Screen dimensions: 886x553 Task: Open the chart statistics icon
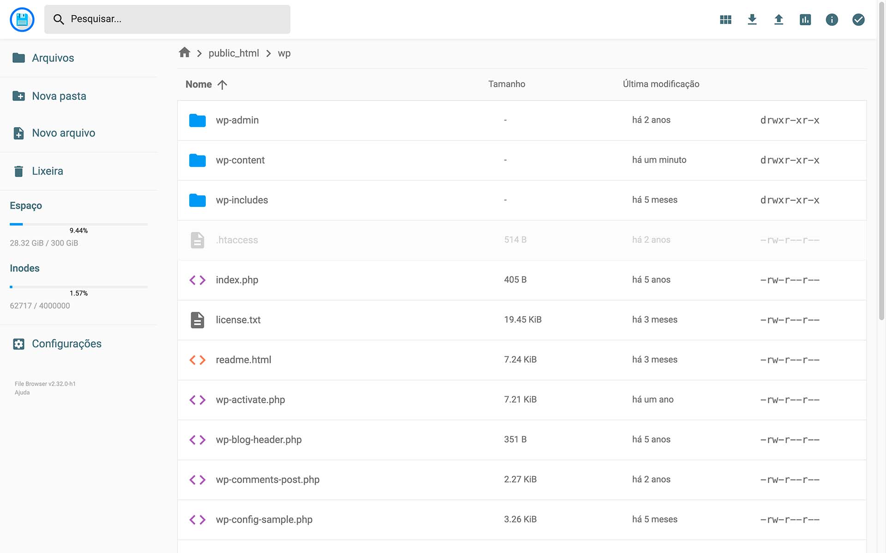[x=805, y=19]
